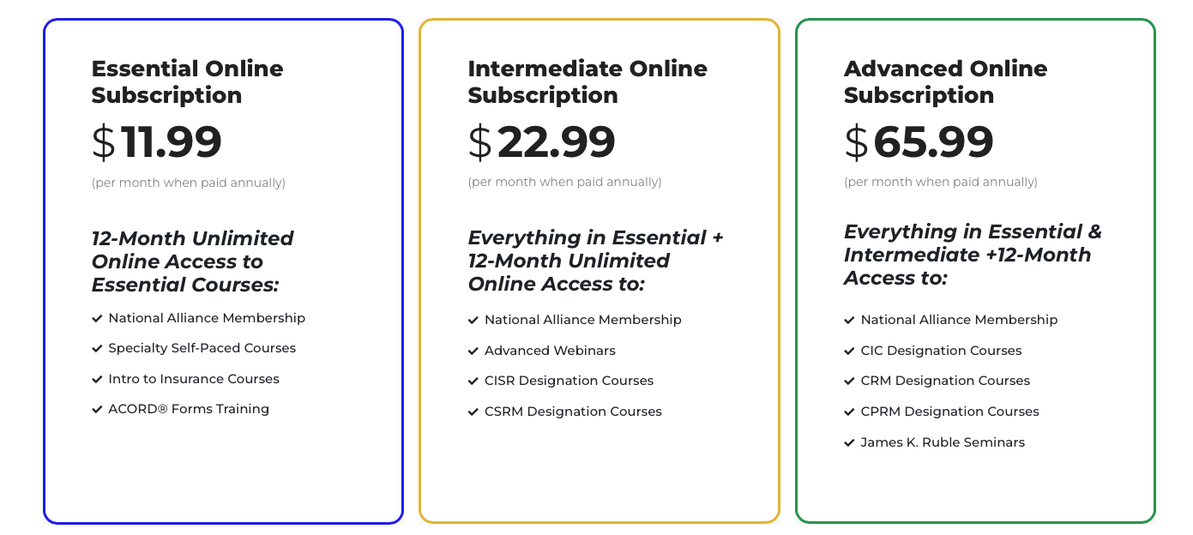1193x535 pixels.
Task: Click the $22.99 price
Action: click(542, 142)
